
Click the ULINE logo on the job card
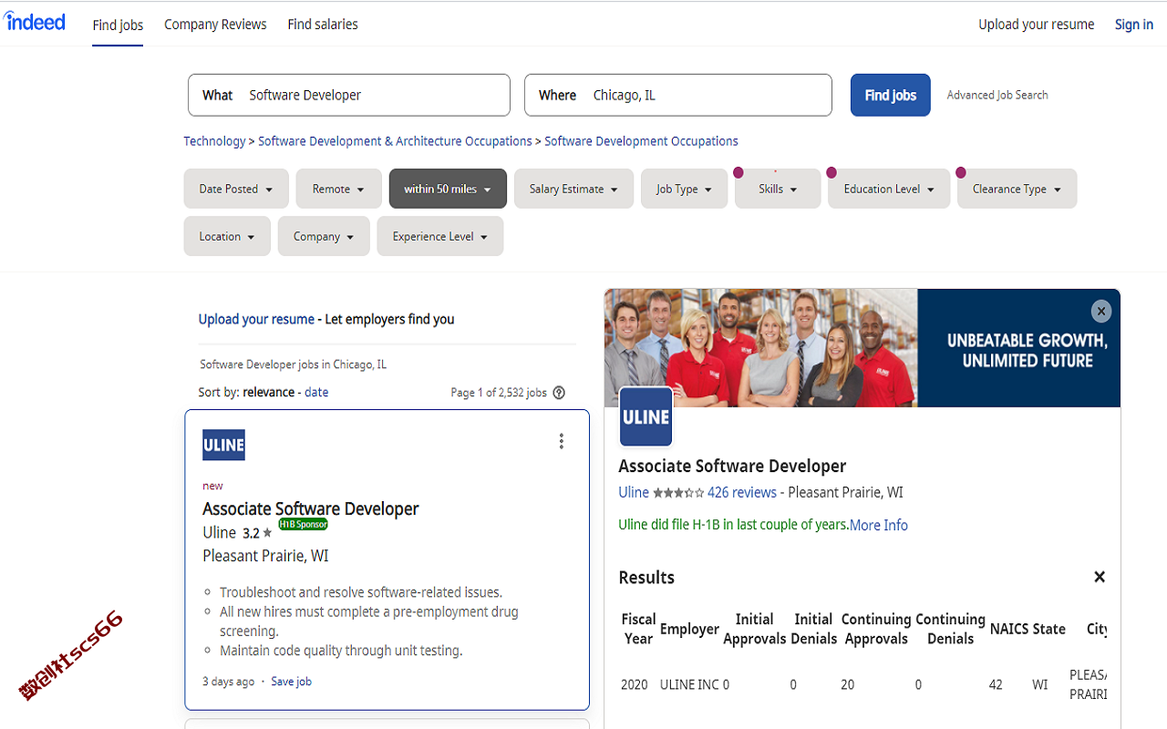(223, 445)
